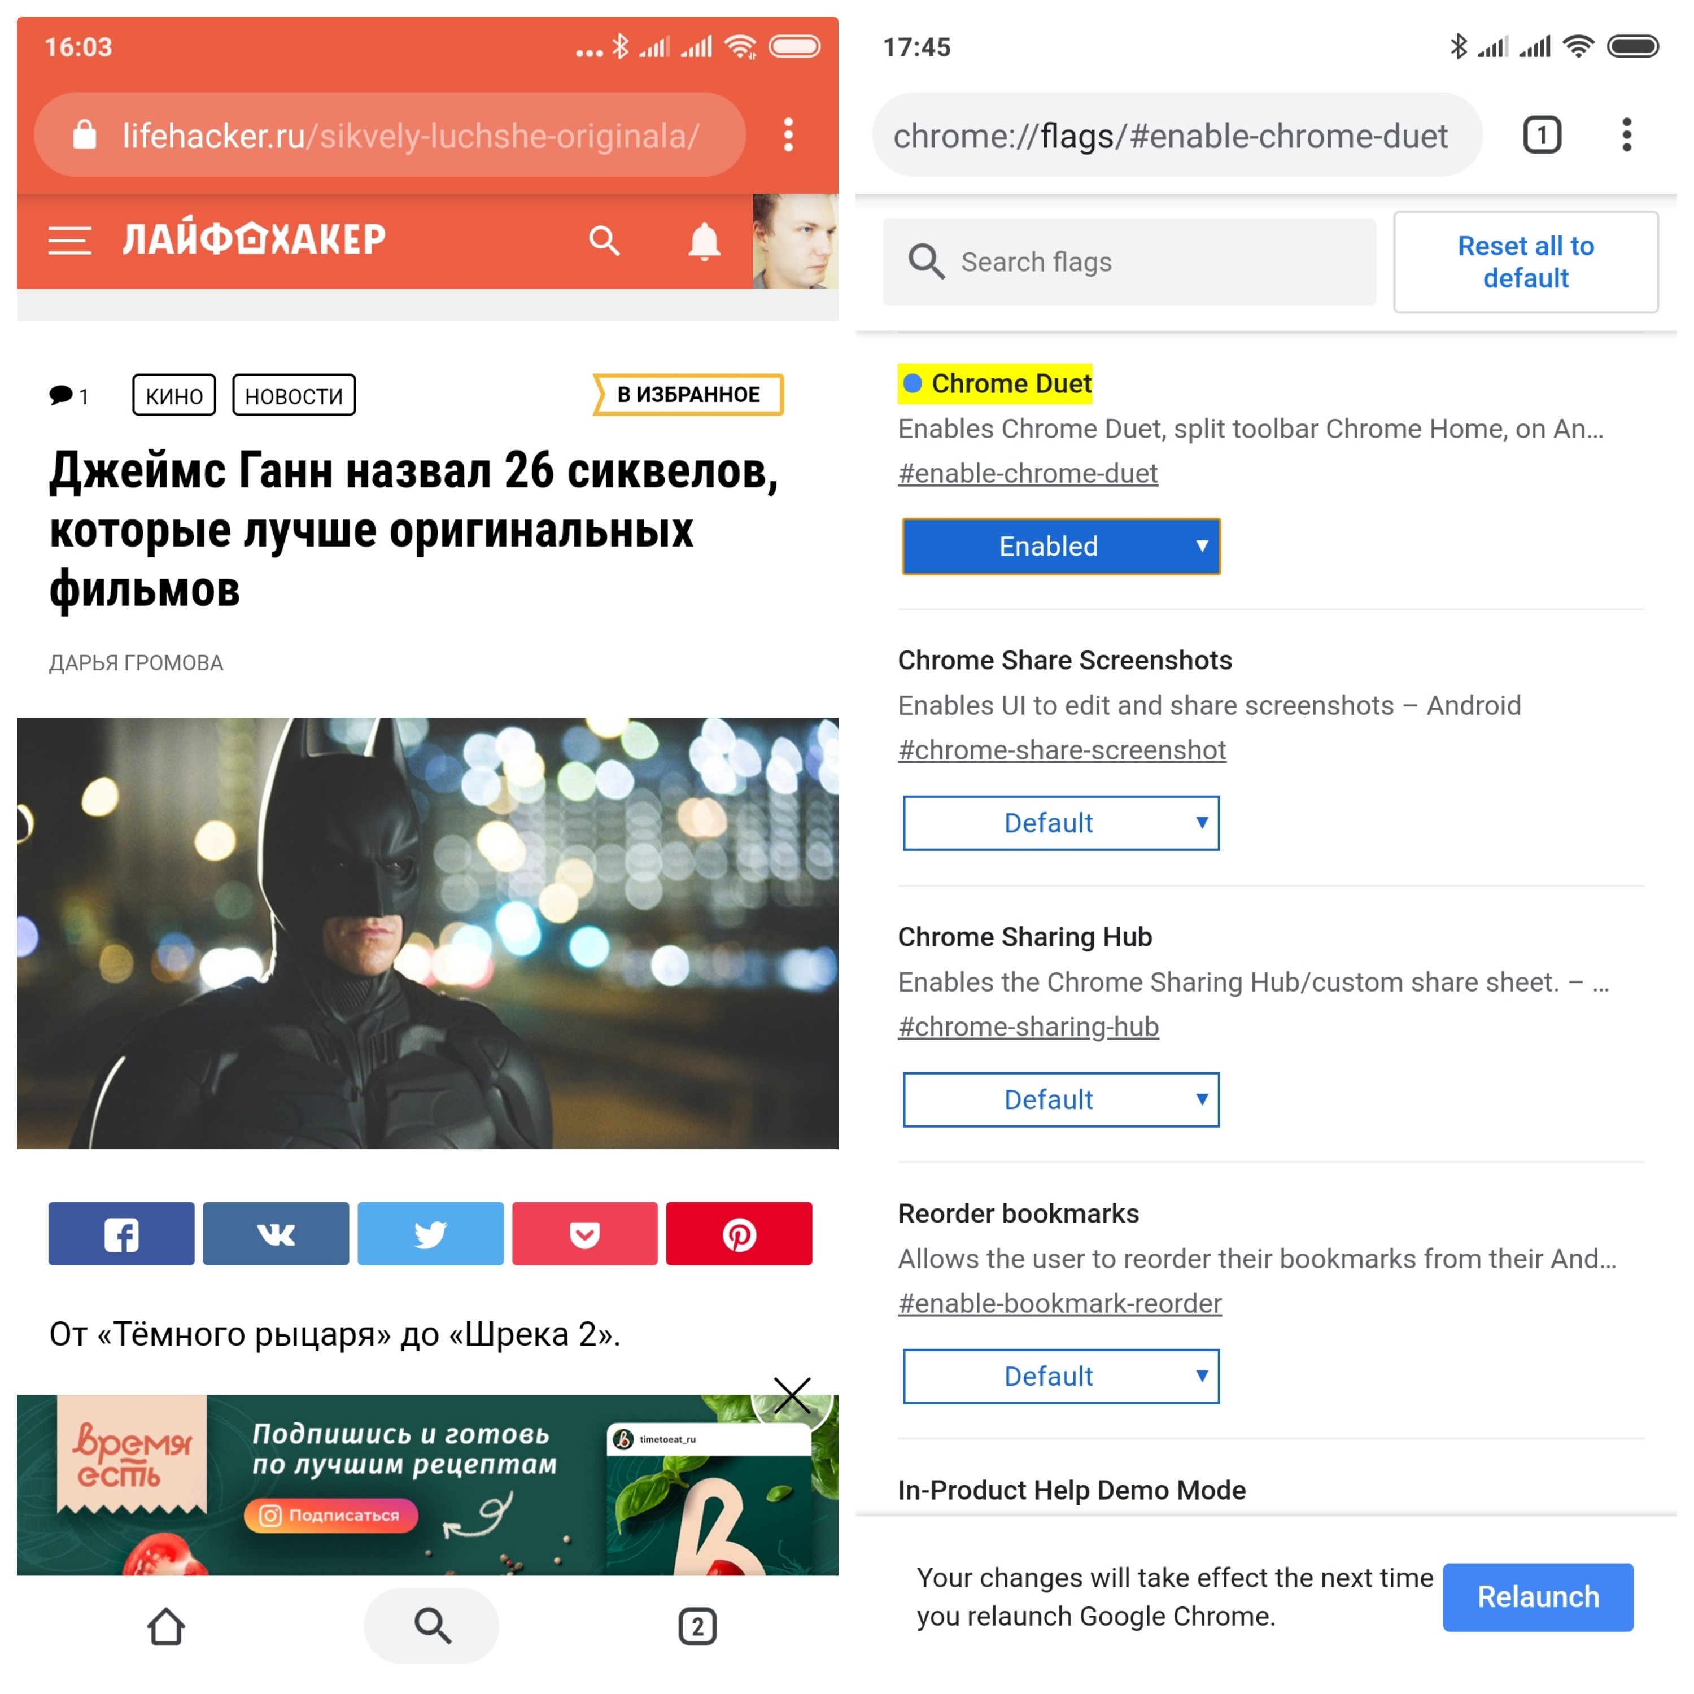1694x1694 pixels.
Task: Select the НОВОСТИ category tag
Action: 294,395
